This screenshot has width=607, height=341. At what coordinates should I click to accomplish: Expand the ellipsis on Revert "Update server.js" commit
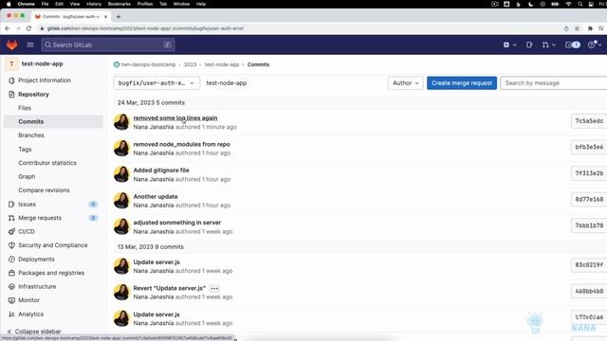pos(214,288)
